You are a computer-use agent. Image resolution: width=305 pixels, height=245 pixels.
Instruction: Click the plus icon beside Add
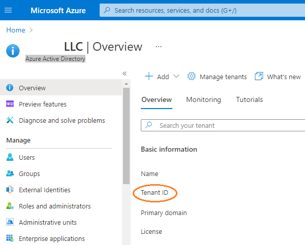coord(149,76)
